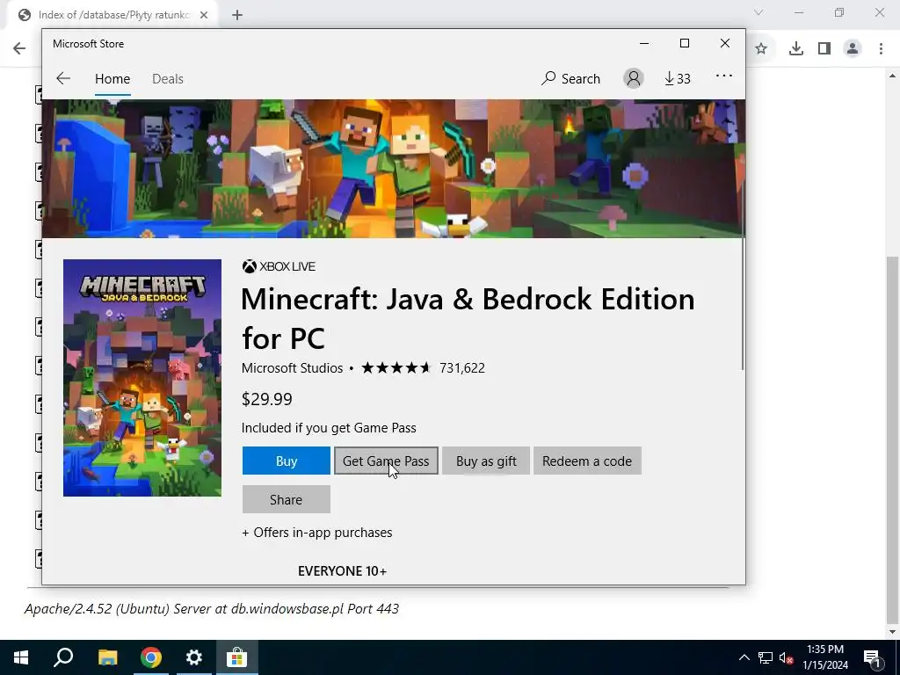The image size is (900, 675).
Task: Open the taskbar clock and date
Action: (x=825, y=657)
